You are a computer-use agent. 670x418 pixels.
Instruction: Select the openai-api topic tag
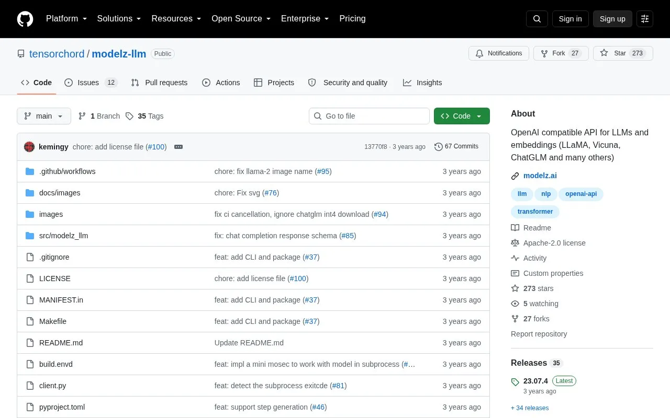point(581,194)
